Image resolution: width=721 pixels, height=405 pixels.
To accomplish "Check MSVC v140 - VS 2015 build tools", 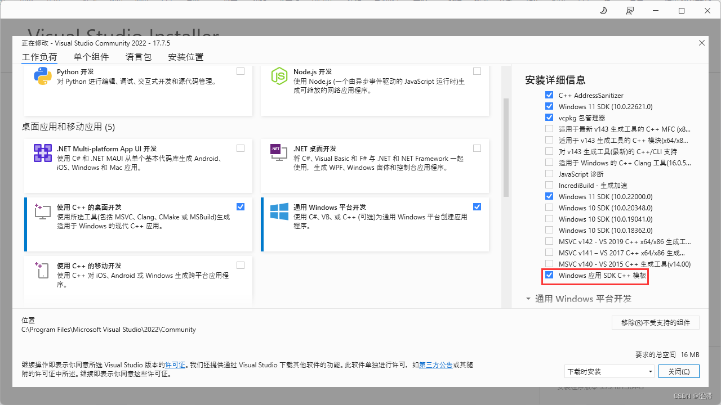I will [x=549, y=264].
